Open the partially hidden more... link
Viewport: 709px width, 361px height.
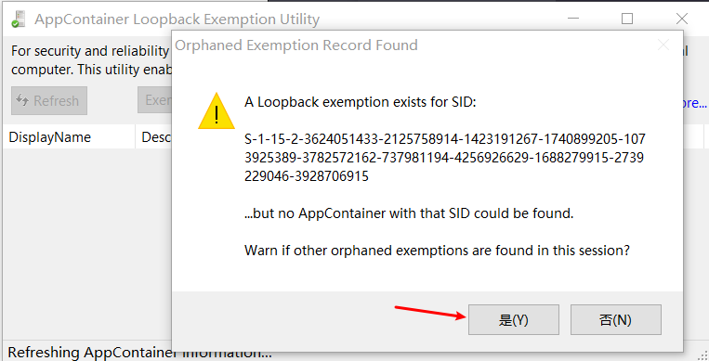coord(695,103)
